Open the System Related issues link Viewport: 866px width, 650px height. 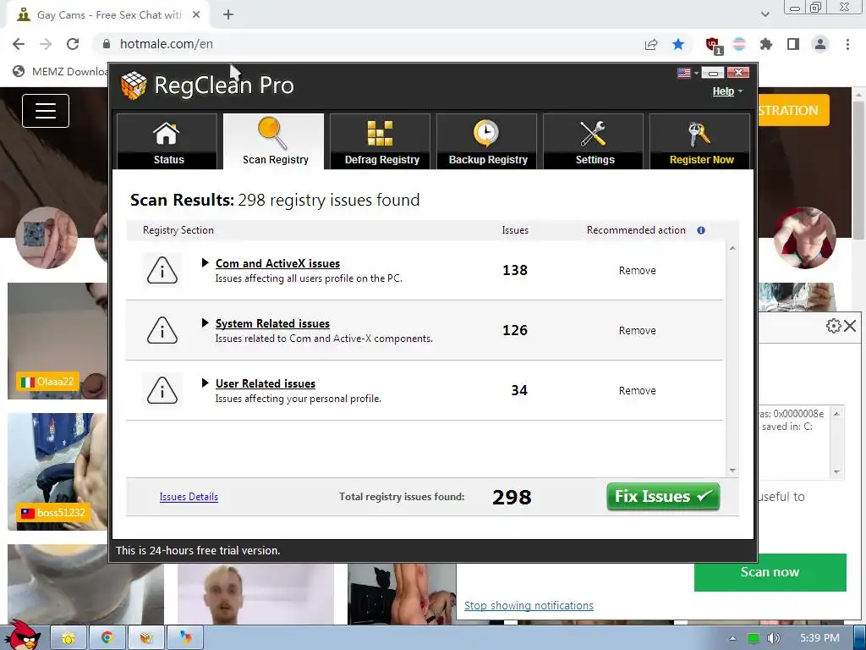pos(272,324)
